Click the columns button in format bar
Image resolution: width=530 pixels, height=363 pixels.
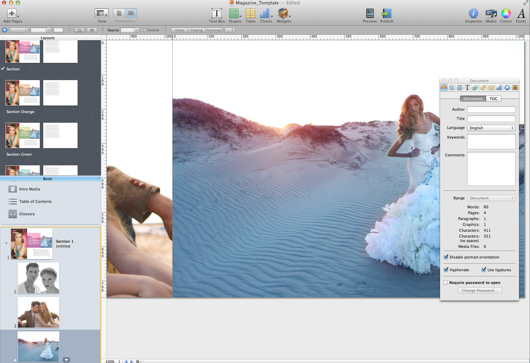tap(92, 30)
